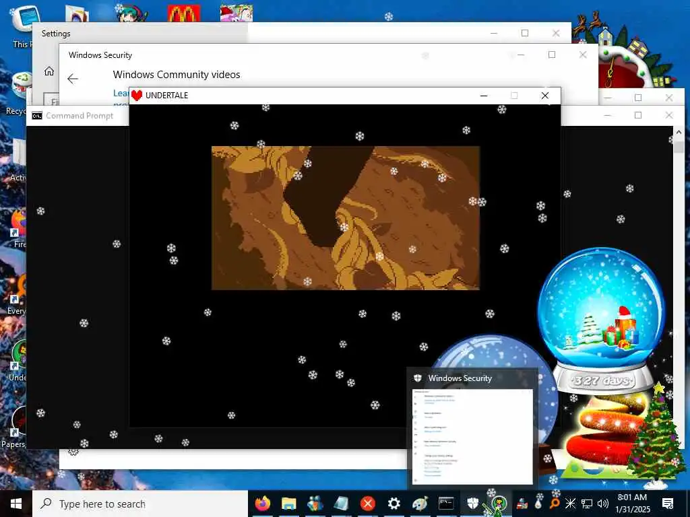Open the notification action center
690x517 pixels.
668,504
